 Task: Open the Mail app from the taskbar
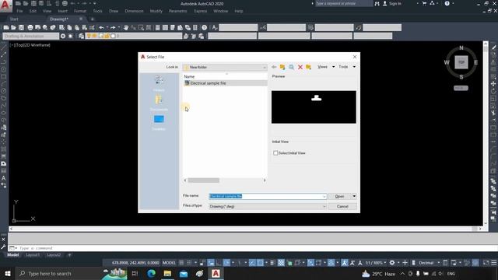tap(184, 273)
